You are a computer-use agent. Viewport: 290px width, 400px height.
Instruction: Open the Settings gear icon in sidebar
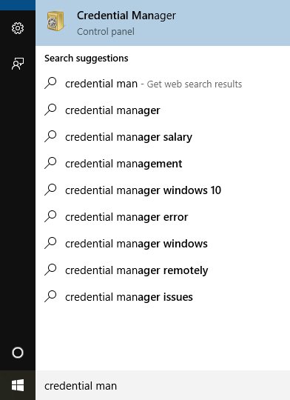(18, 28)
